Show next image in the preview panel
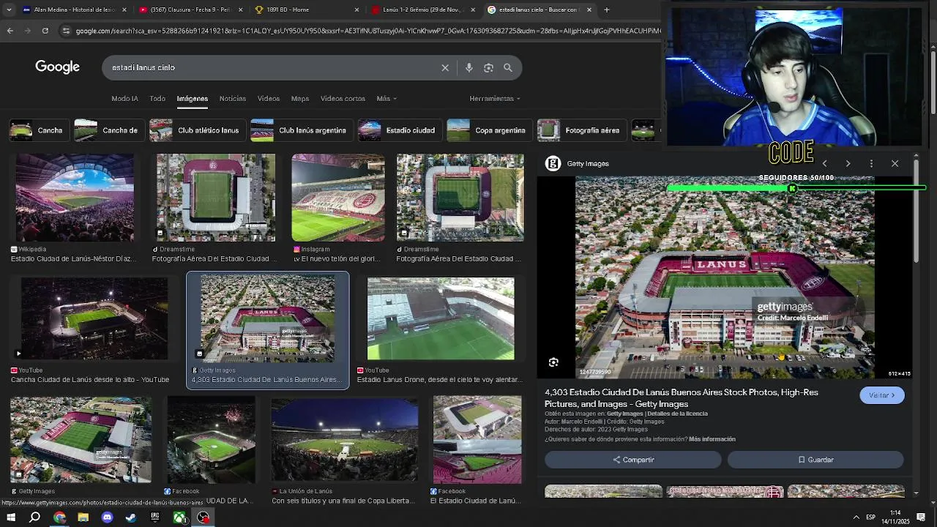Viewport: 937px width, 527px height. (848, 163)
